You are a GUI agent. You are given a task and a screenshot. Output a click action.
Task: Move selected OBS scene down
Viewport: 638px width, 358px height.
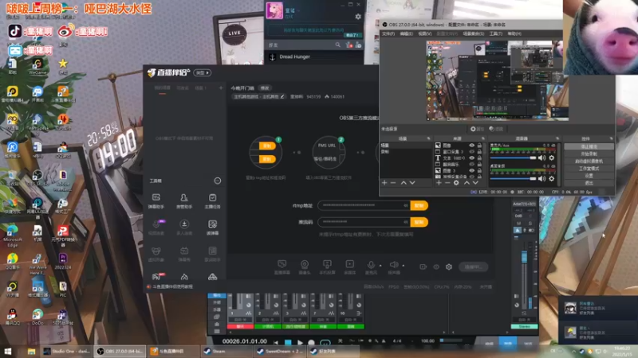412,183
